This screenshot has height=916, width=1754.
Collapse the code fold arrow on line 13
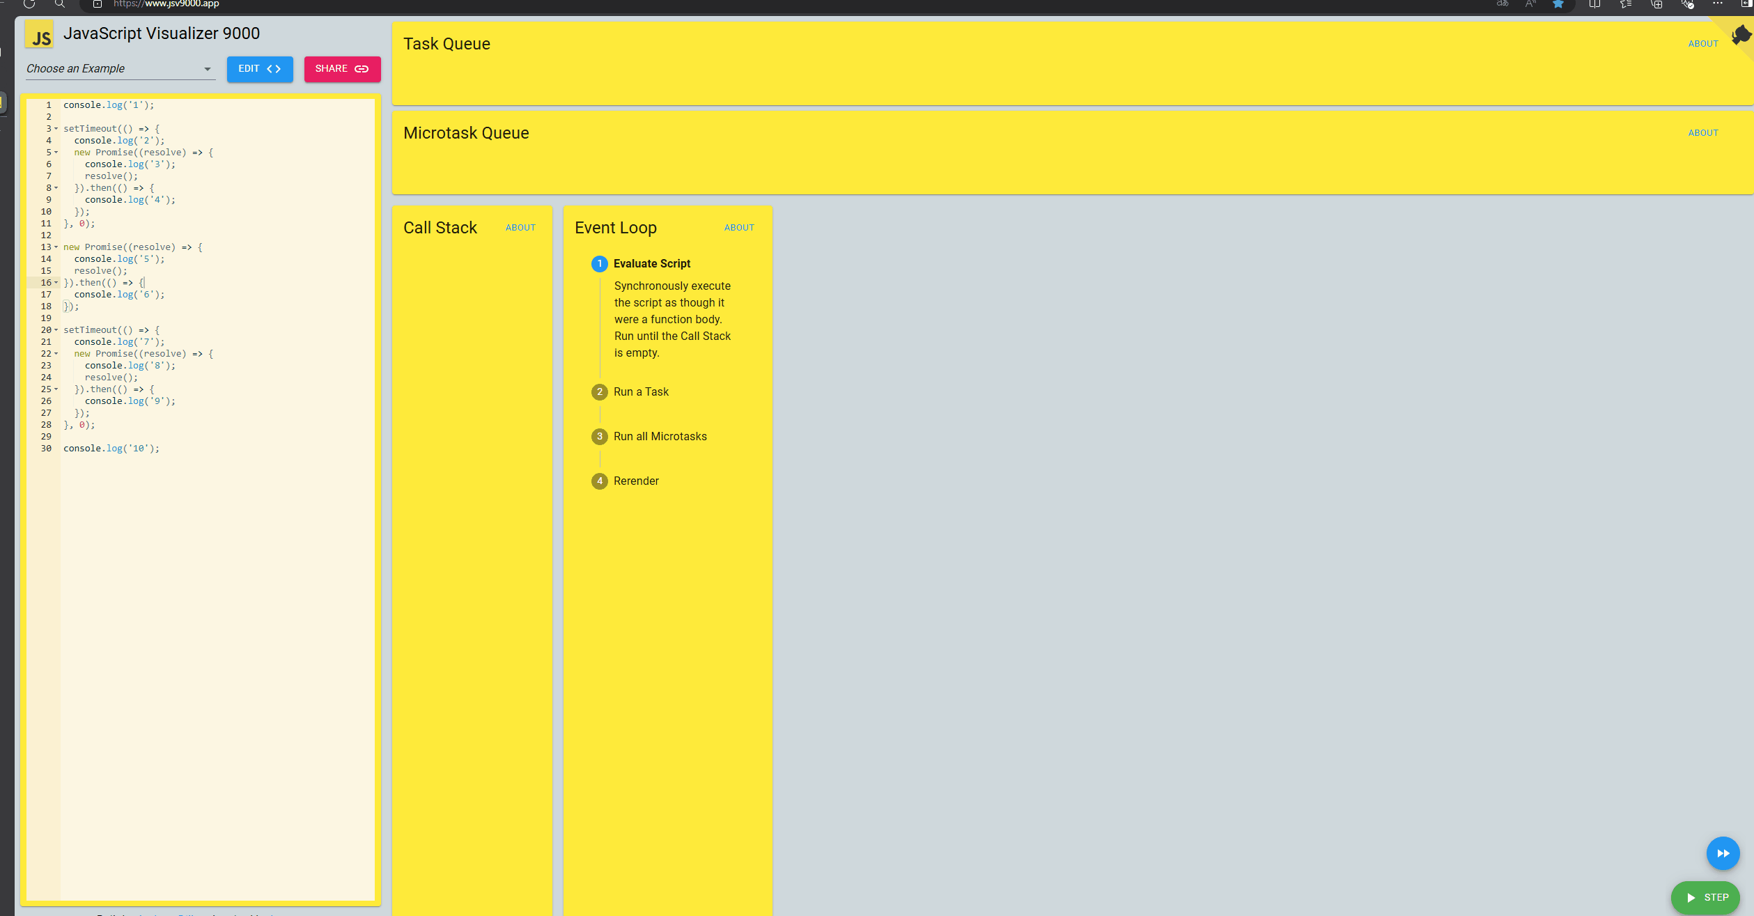(x=56, y=247)
